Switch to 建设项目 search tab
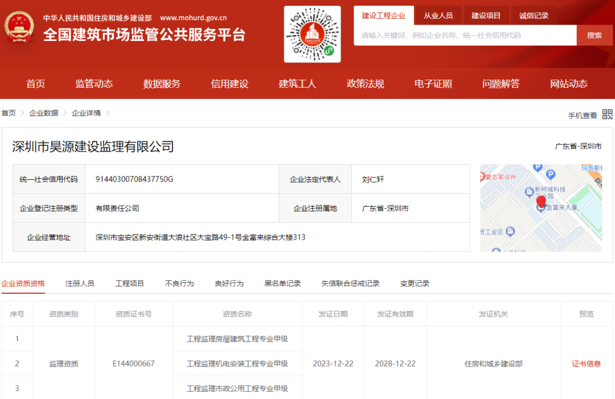Viewport: 615px width, 399px height. [x=485, y=15]
